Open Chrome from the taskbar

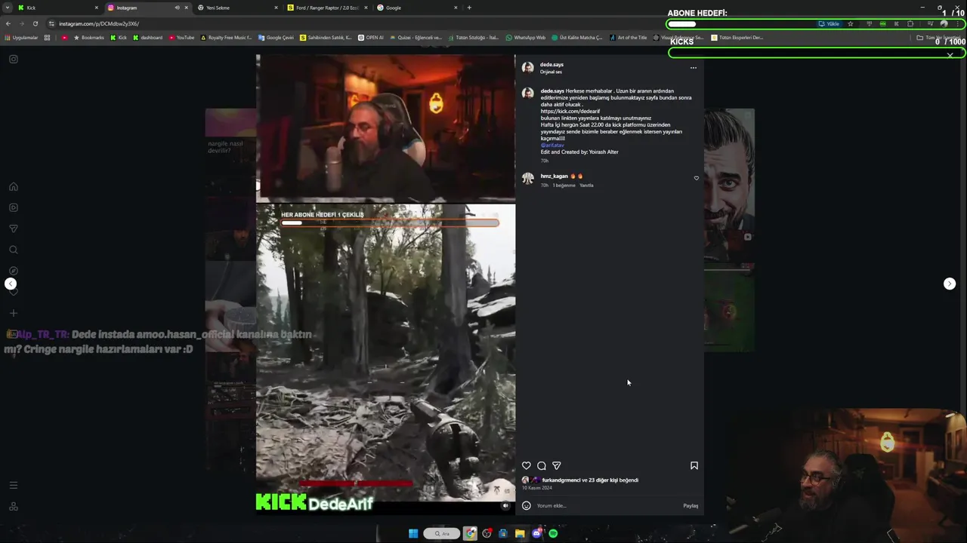pyautogui.click(x=470, y=533)
